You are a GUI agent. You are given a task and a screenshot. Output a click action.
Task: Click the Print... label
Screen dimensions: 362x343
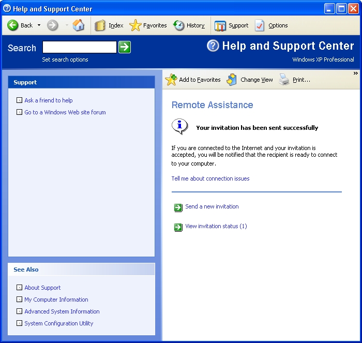tap(301, 80)
